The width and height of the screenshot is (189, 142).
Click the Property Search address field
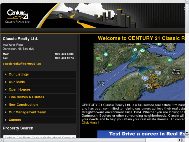point(40,137)
